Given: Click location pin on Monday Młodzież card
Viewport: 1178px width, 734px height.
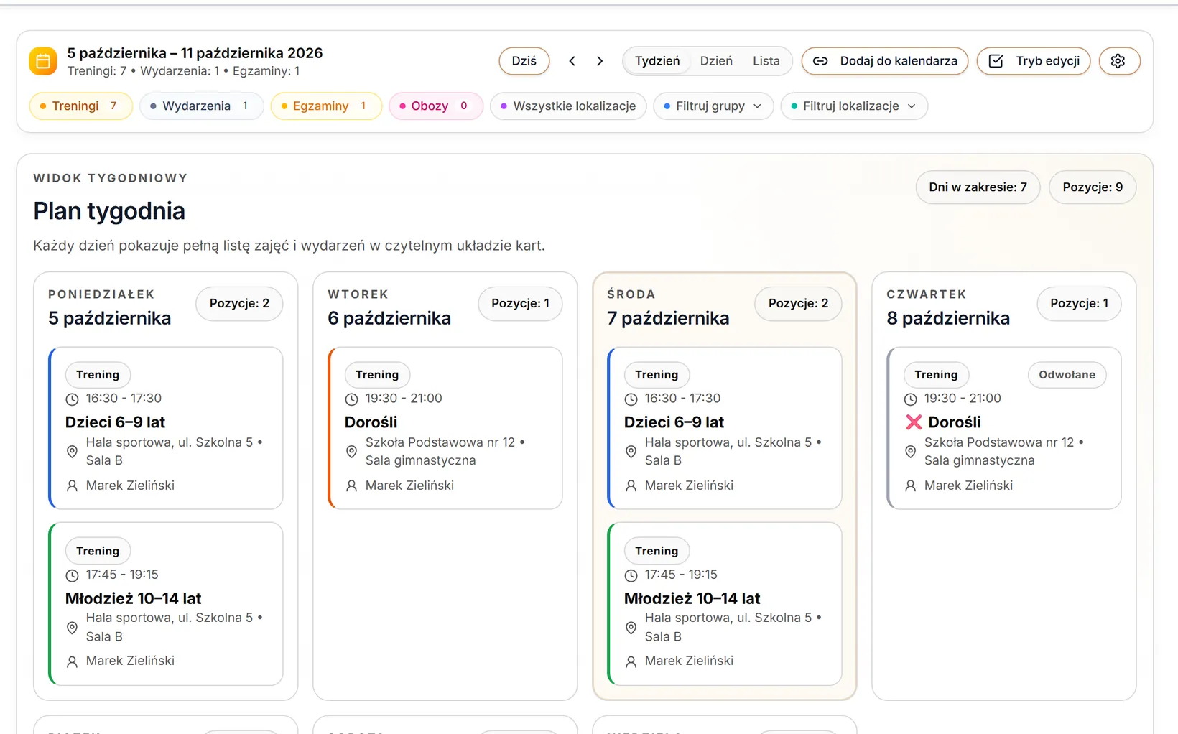Looking at the screenshot, I should (x=72, y=628).
